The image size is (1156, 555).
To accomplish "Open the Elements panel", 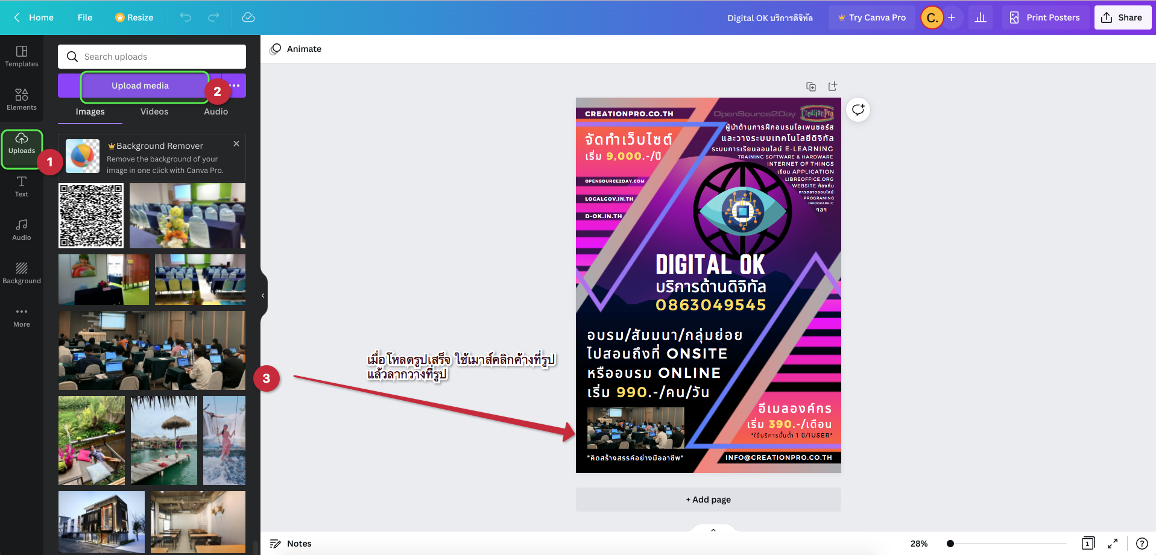I will tap(22, 99).
